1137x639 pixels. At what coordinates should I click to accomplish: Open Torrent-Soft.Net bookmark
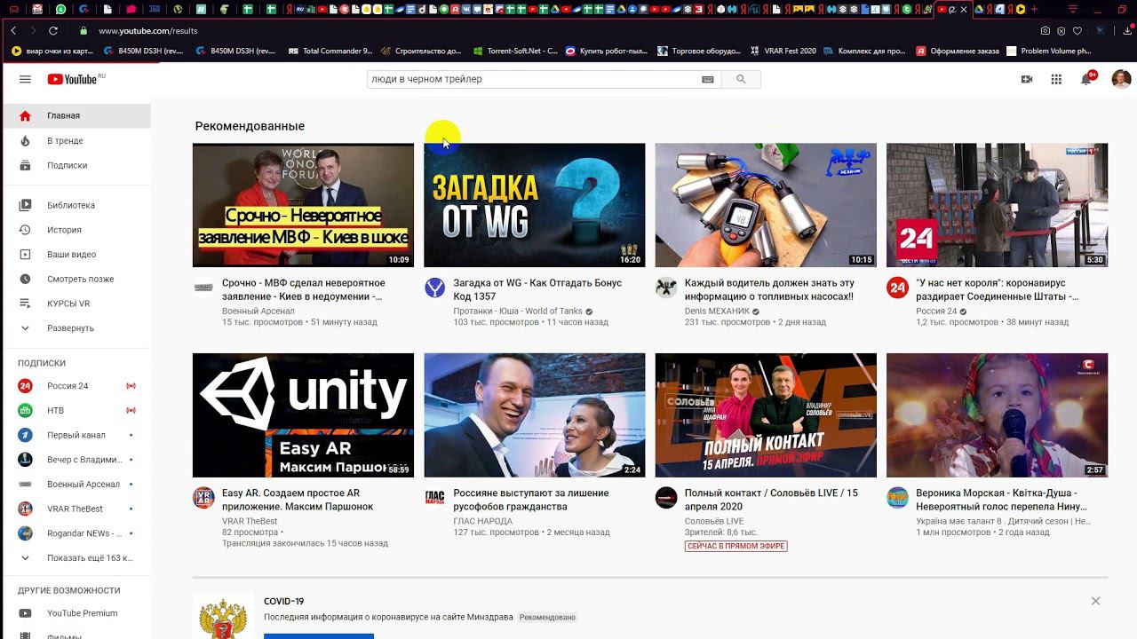point(515,51)
